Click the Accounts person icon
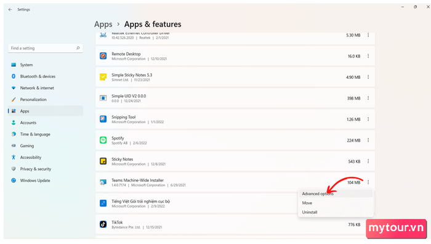431x244 pixels. (x=14, y=123)
